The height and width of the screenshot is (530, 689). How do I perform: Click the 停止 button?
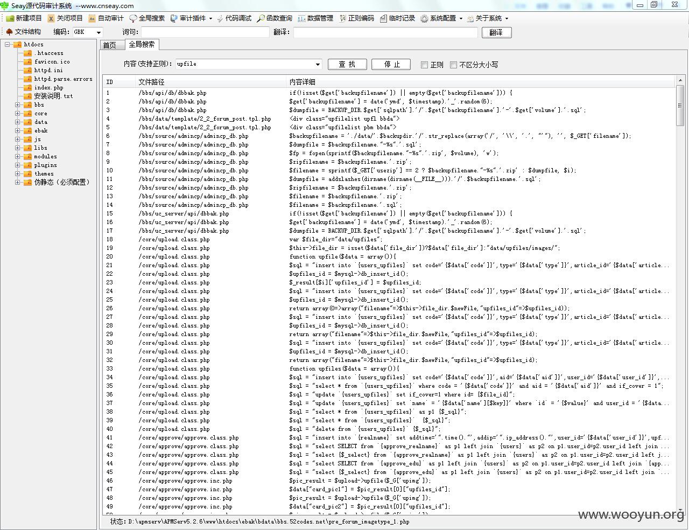[x=391, y=64]
